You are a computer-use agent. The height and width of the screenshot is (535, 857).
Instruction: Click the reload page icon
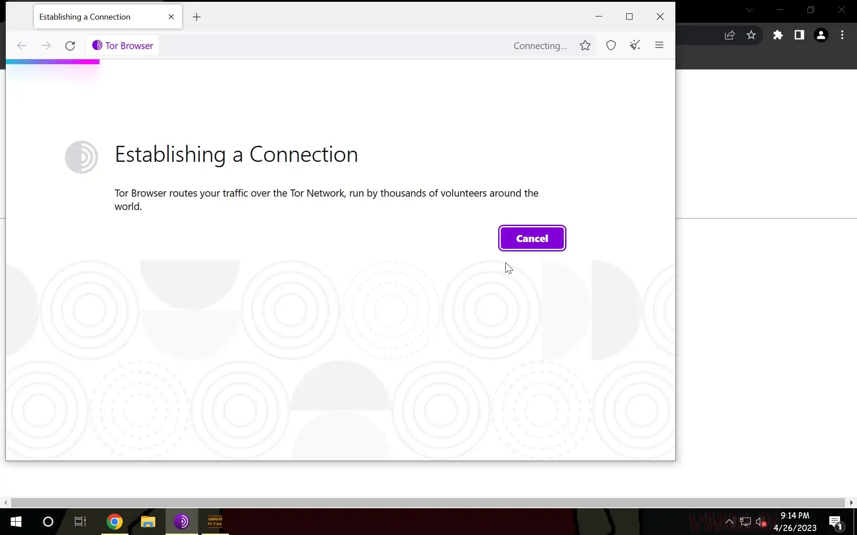pyautogui.click(x=70, y=45)
